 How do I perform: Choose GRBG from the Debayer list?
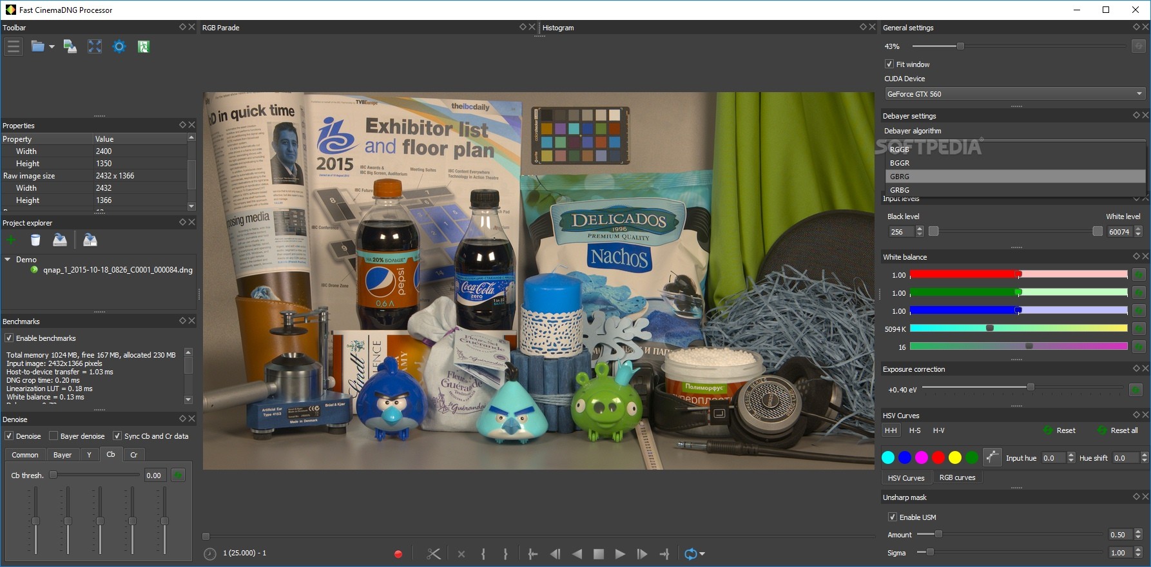click(1016, 190)
